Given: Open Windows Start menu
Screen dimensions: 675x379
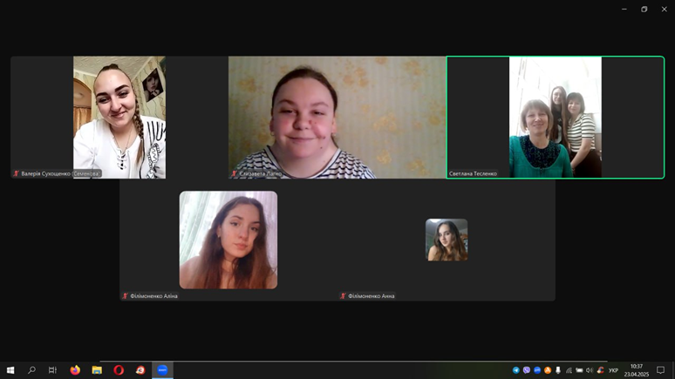Looking at the screenshot, I should (10, 370).
